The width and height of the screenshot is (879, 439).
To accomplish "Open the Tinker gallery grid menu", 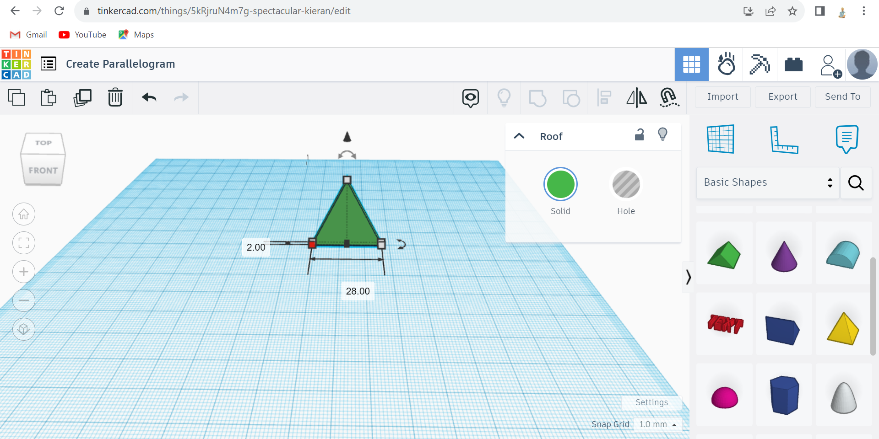I will pyautogui.click(x=691, y=64).
